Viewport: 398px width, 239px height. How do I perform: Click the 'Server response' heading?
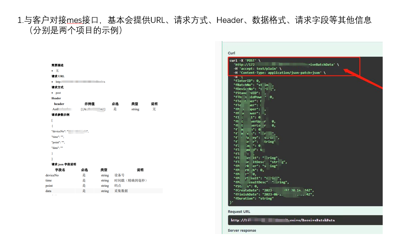(242, 230)
